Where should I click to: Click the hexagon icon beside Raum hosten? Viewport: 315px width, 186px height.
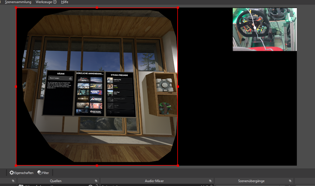pos(70,78)
